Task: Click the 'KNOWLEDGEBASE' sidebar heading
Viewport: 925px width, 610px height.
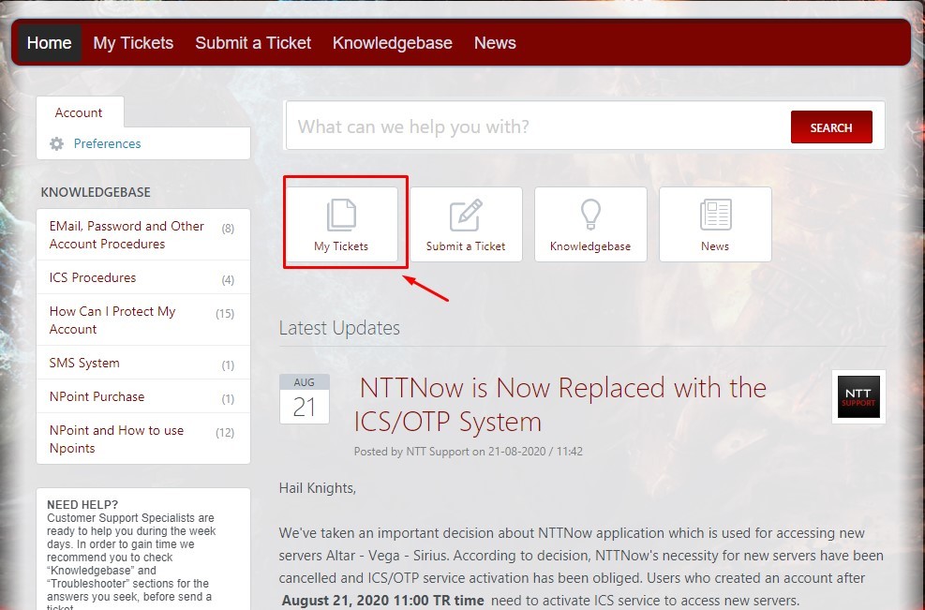Action: point(96,192)
